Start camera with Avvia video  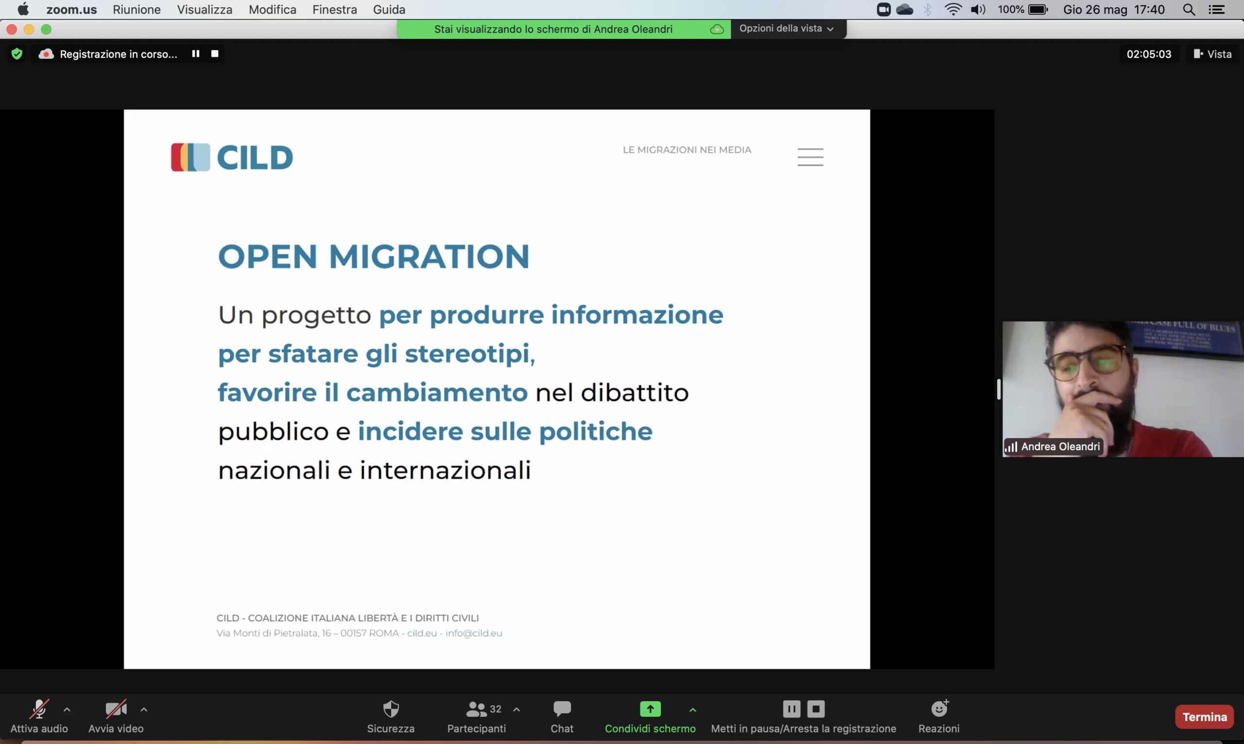pyautogui.click(x=116, y=716)
